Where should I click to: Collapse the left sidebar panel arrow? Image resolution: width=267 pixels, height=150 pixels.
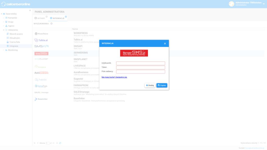[x=30, y=10]
